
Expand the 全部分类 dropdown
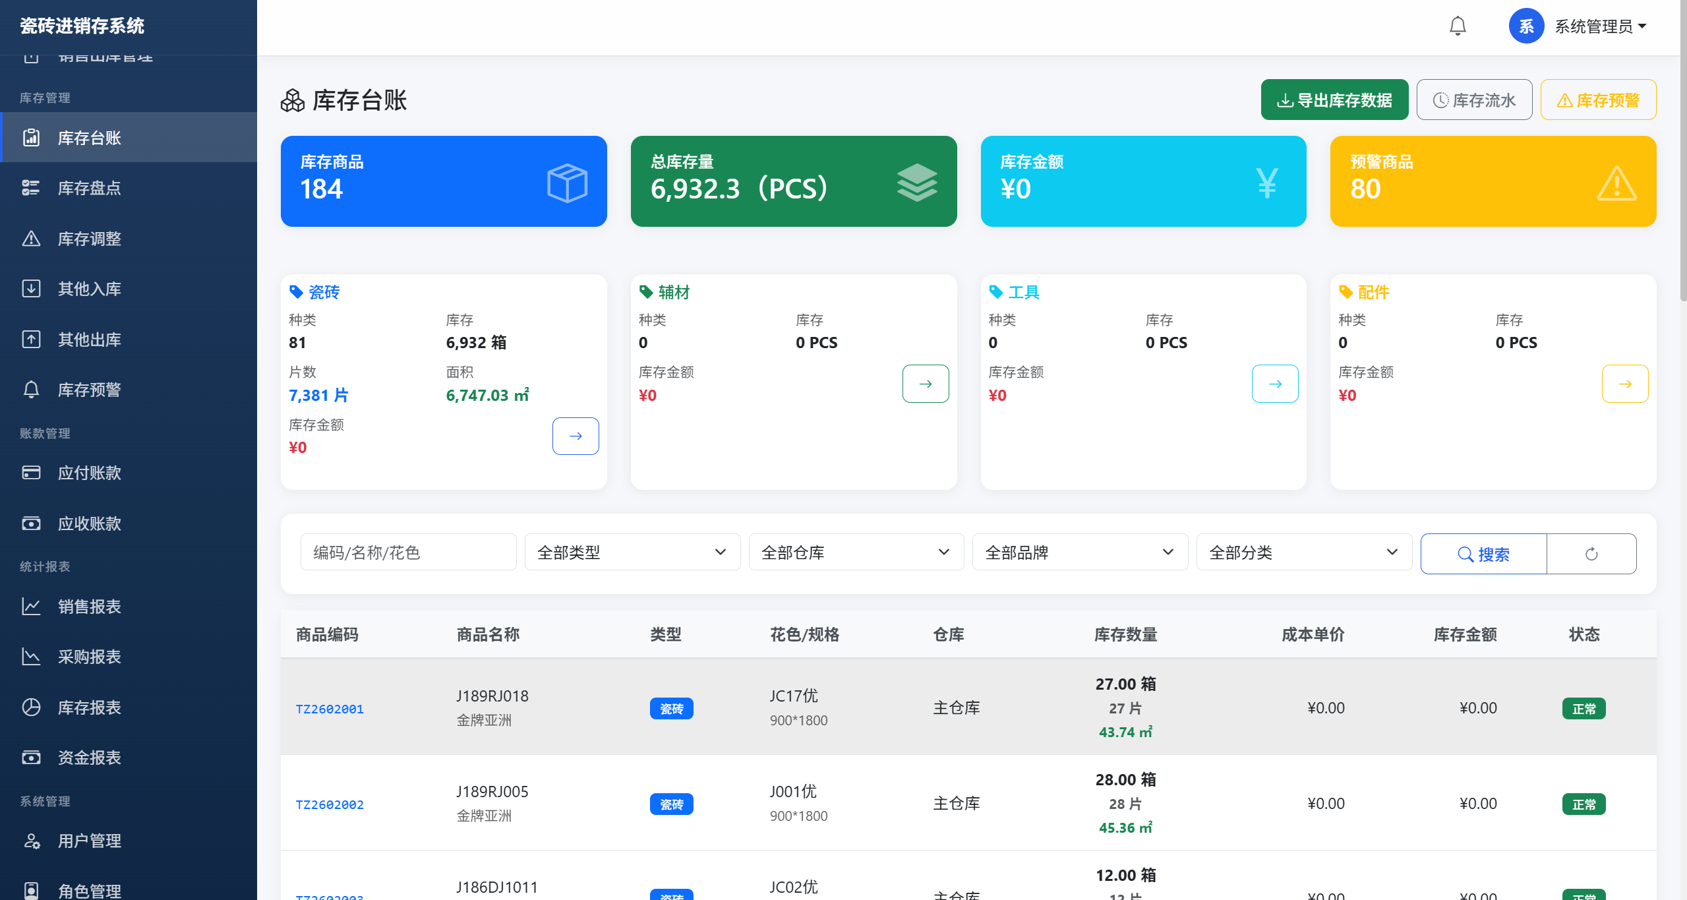(1304, 553)
